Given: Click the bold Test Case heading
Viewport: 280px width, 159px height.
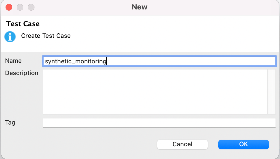Looking at the screenshot, I should (23, 24).
